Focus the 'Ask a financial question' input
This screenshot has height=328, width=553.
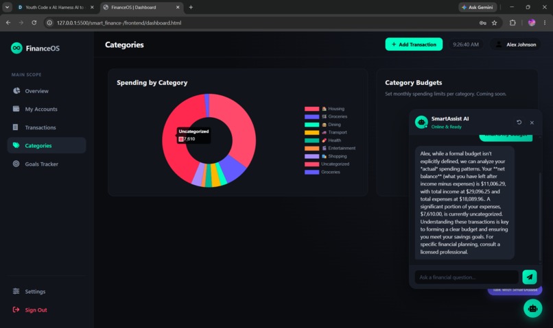pyautogui.click(x=467, y=277)
